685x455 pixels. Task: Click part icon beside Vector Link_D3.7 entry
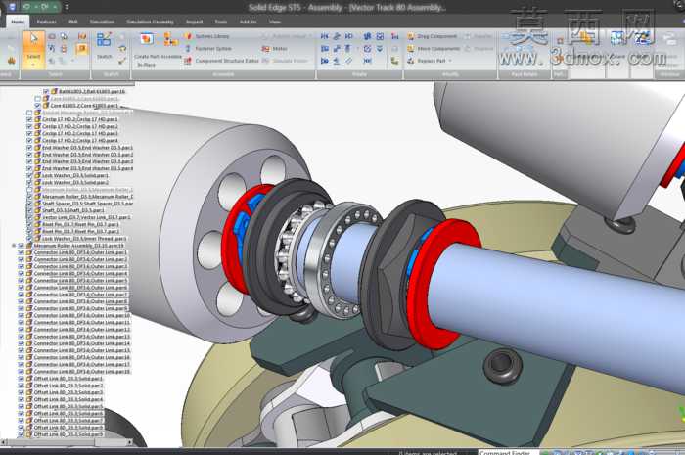click(37, 217)
